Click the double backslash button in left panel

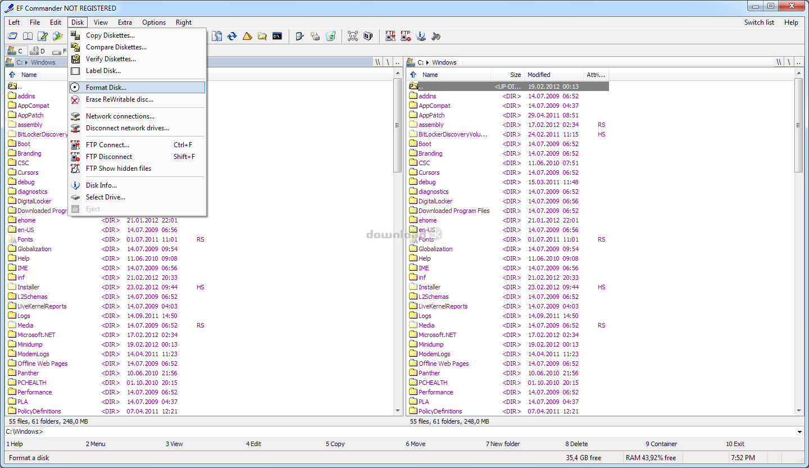[378, 62]
